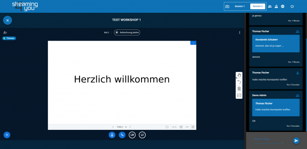The width and height of the screenshot is (307, 149).
Task: Open the three-dot options menu
Action: coord(239,33)
